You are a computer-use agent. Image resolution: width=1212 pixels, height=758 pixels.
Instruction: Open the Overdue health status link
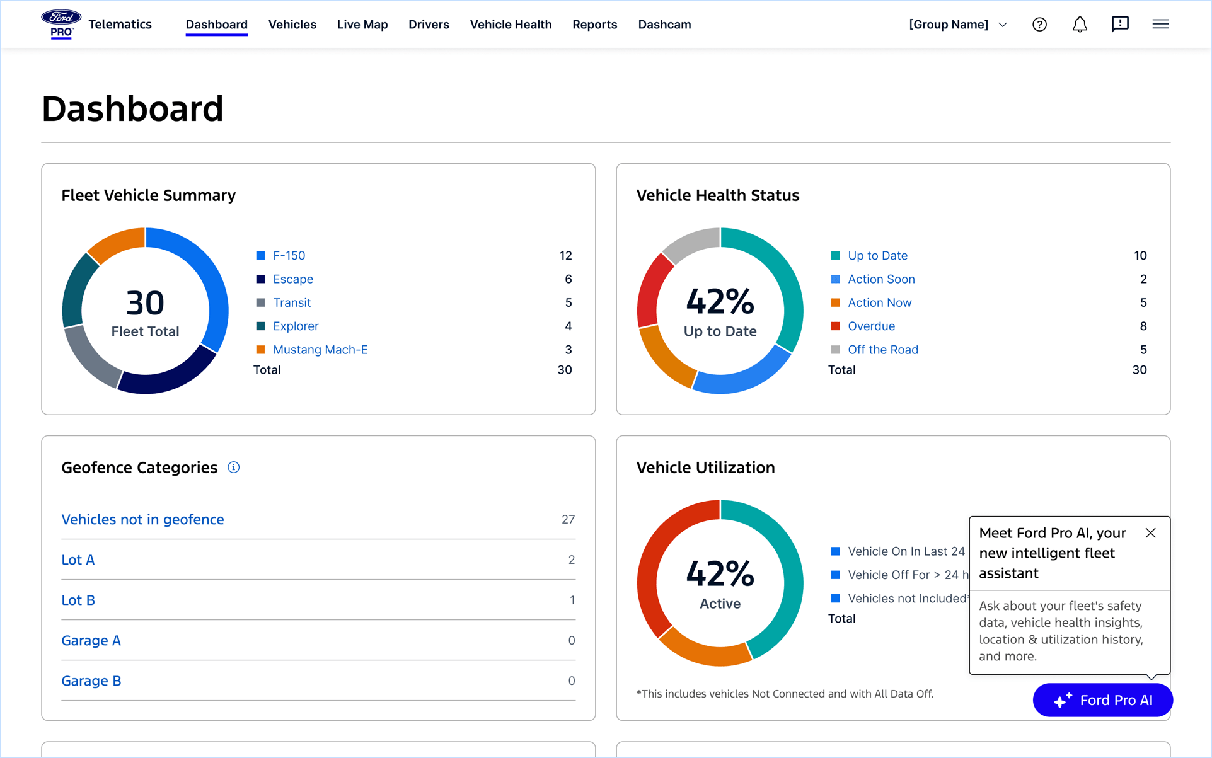click(871, 326)
